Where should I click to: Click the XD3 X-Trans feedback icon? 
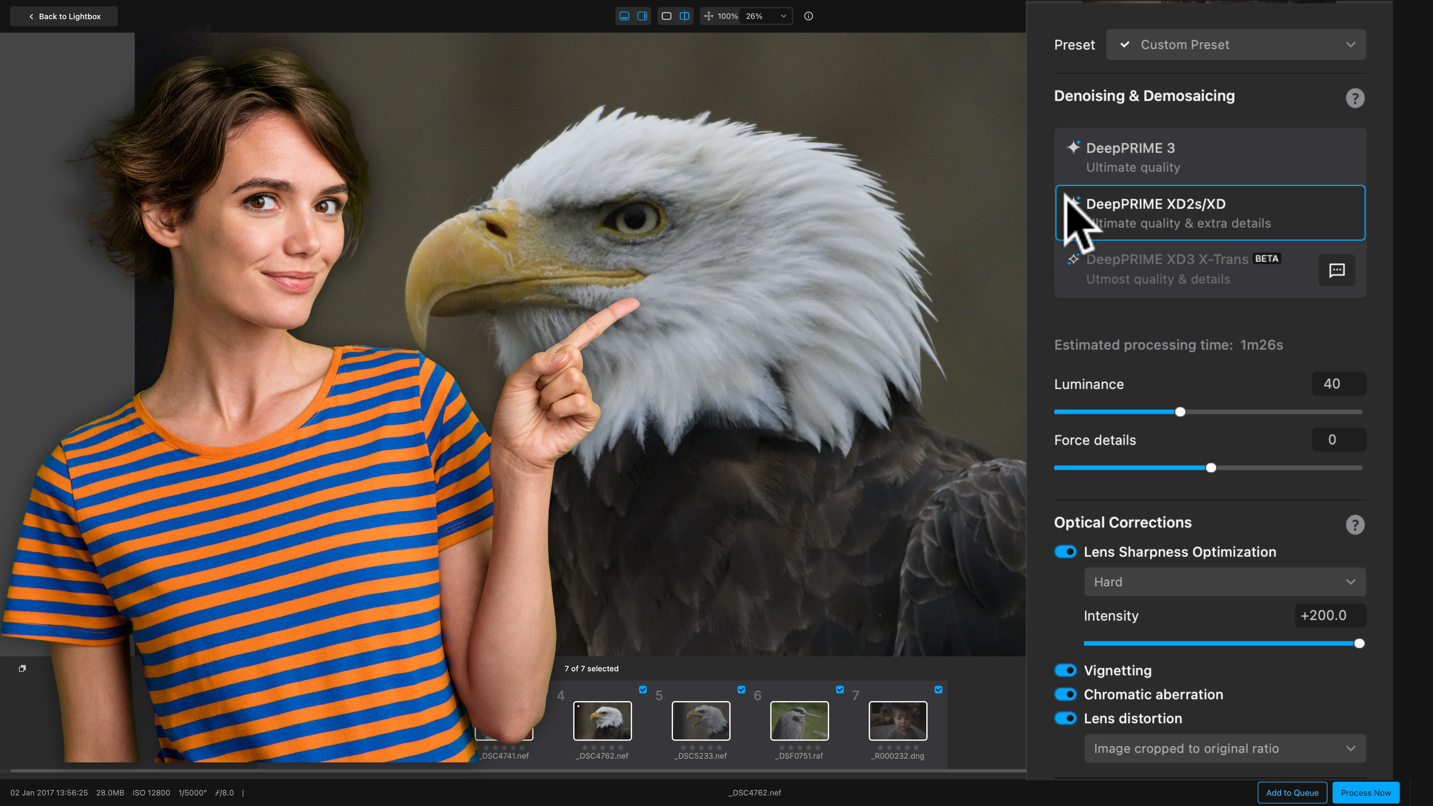[x=1337, y=270]
